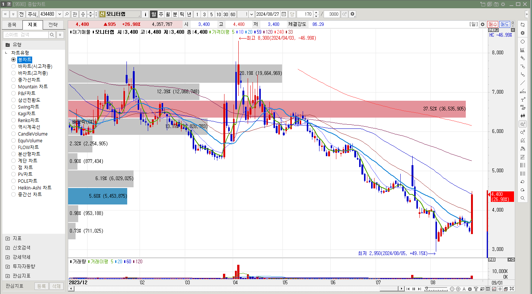This screenshot has height=294, width=532.
Task: Click the refresh/rotate icon in right toolbar
Action: [523, 24]
